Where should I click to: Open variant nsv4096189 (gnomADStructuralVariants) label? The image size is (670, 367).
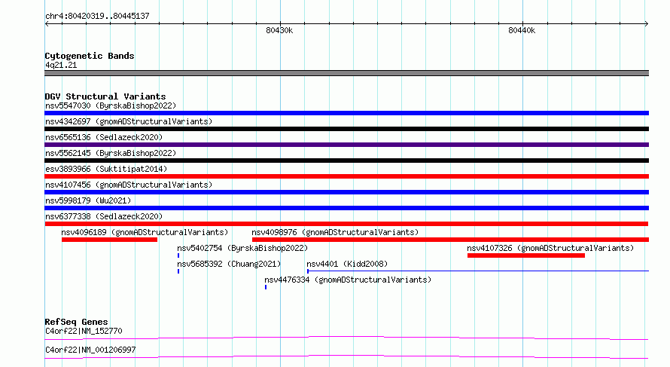click(x=145, y=232)
